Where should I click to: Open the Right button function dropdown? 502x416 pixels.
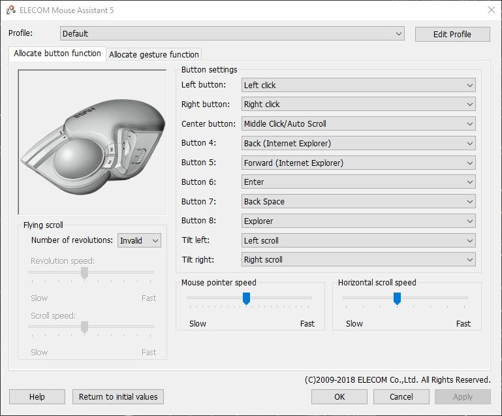[x=358, y=104]
